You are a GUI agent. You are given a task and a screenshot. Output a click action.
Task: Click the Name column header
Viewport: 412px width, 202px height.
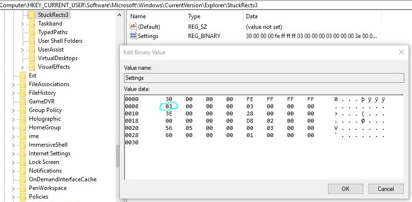click(156, 16)
